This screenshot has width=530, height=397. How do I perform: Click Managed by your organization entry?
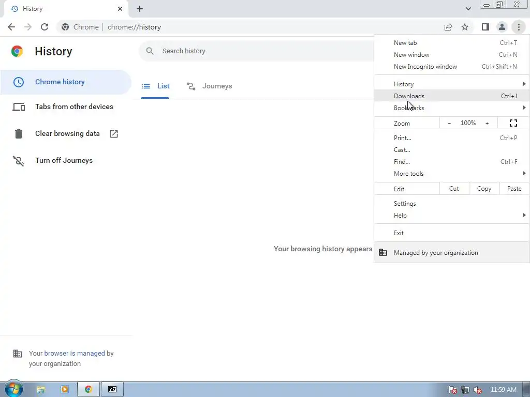(452, 252)
